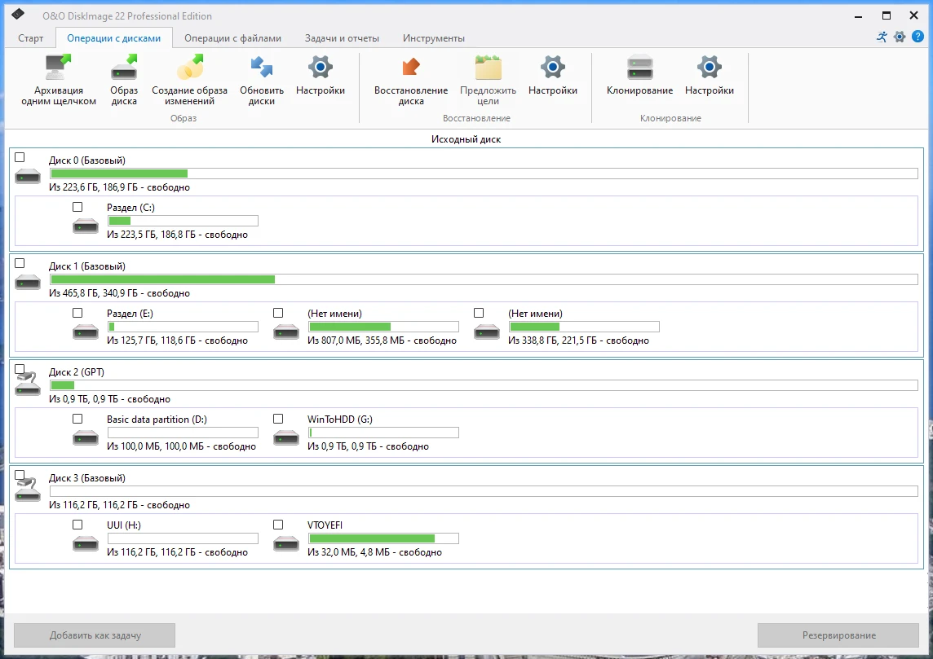Screen dimensions: 933x659
Task: Click Создание образа изменений icon
Action: pyautogui.click(x=189, y=68)
